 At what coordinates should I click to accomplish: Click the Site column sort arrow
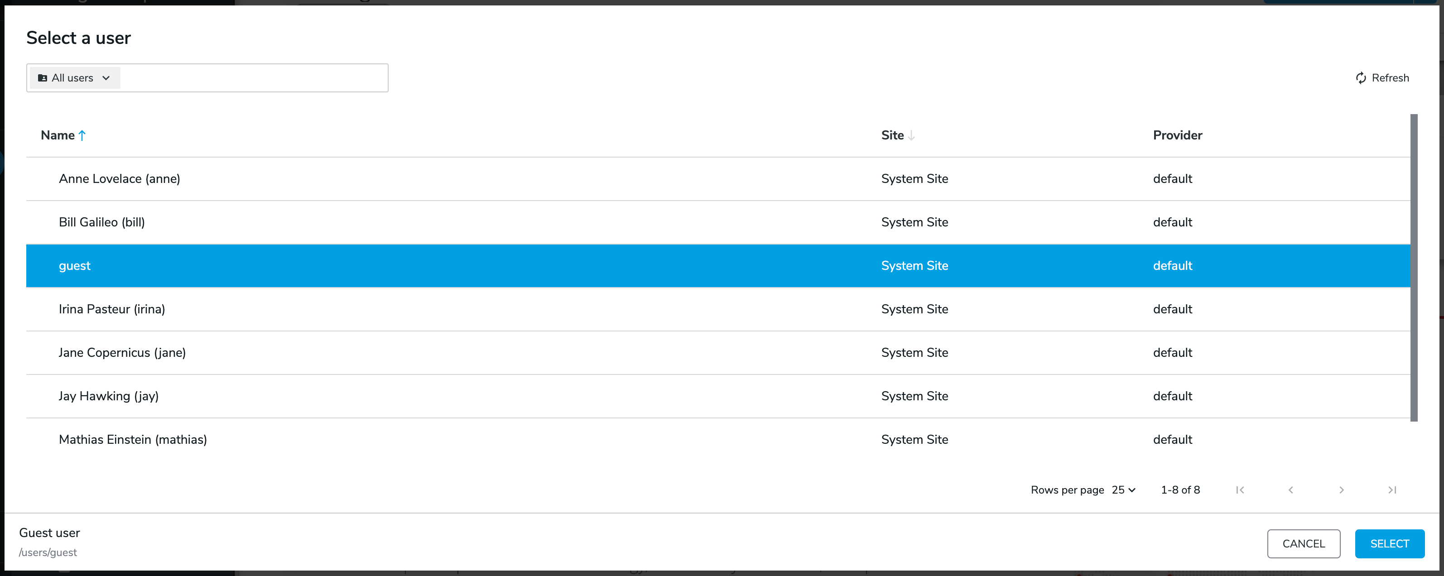point(911,135)
